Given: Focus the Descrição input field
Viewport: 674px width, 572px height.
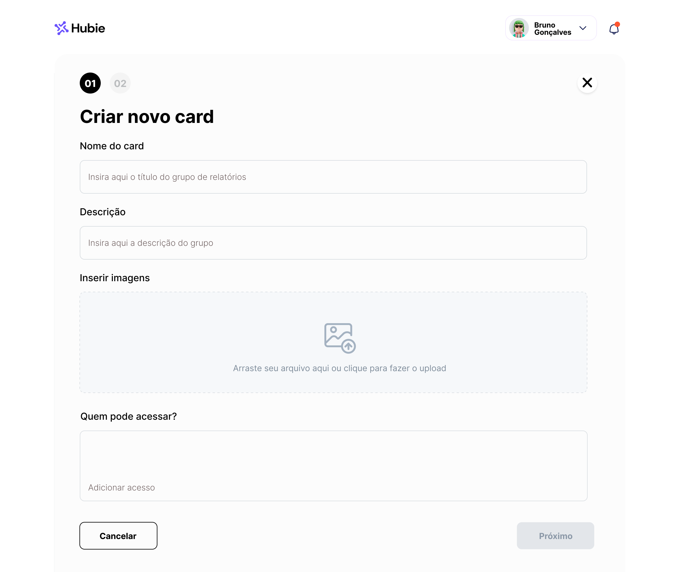Looking at the screenshot, I should (x=333, y=243).
